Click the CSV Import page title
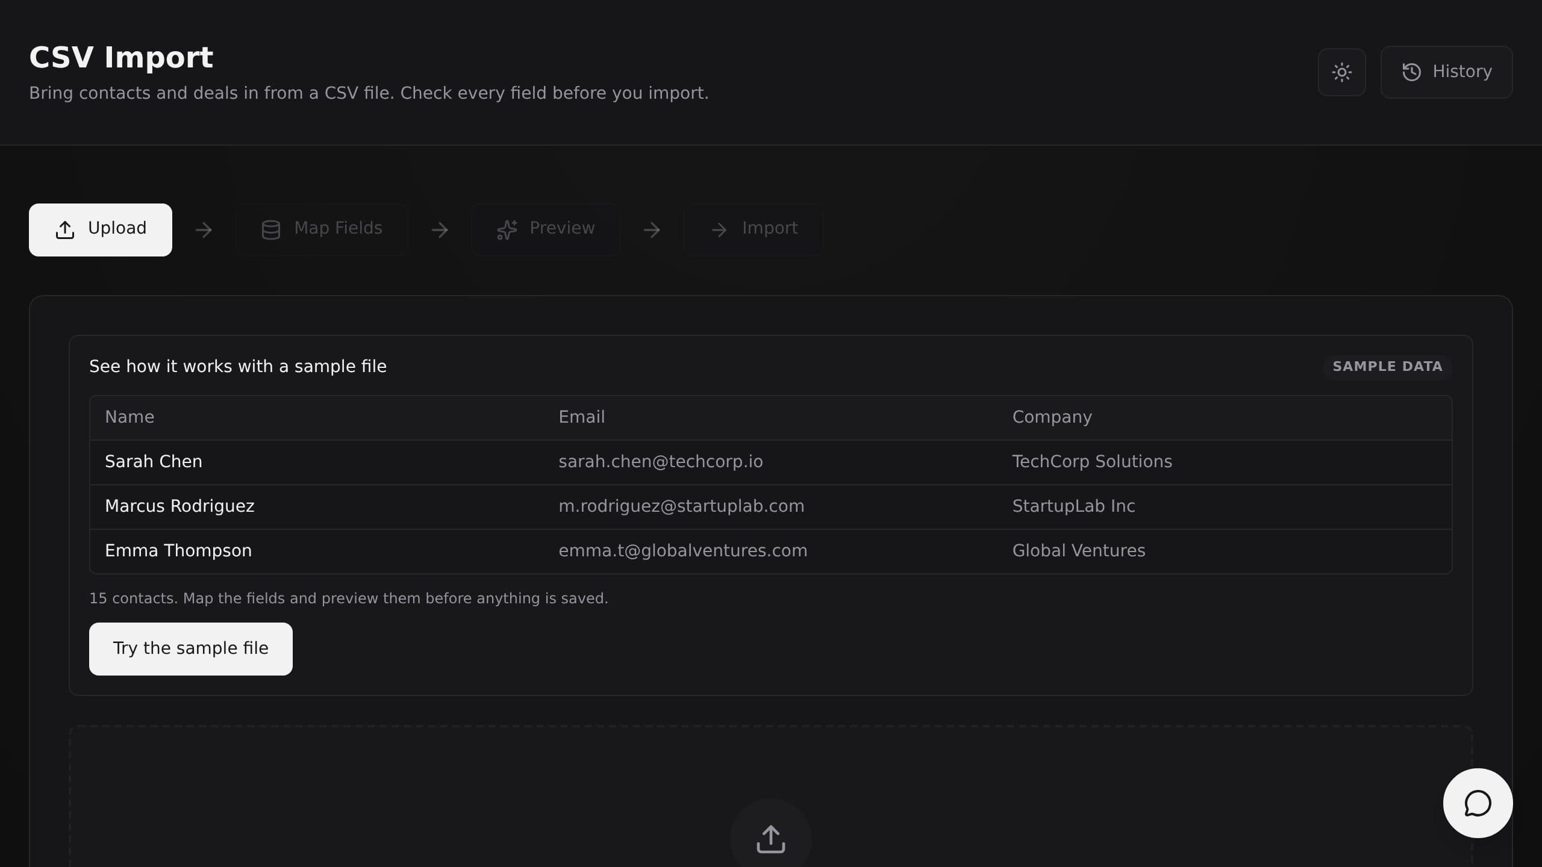The width and height of the screenshot is (1542, 867). click(121, 58)
